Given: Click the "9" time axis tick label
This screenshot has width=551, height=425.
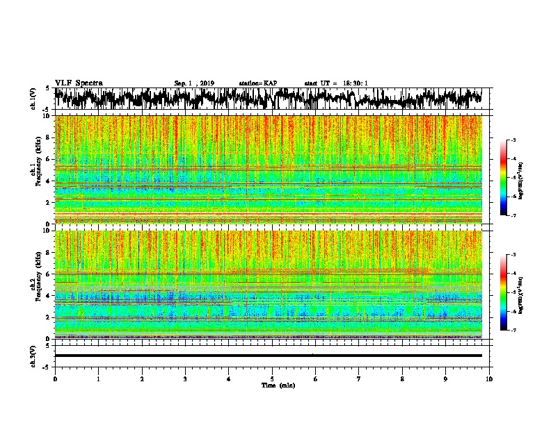Looking at the screenshot, I should pos(445,379).
